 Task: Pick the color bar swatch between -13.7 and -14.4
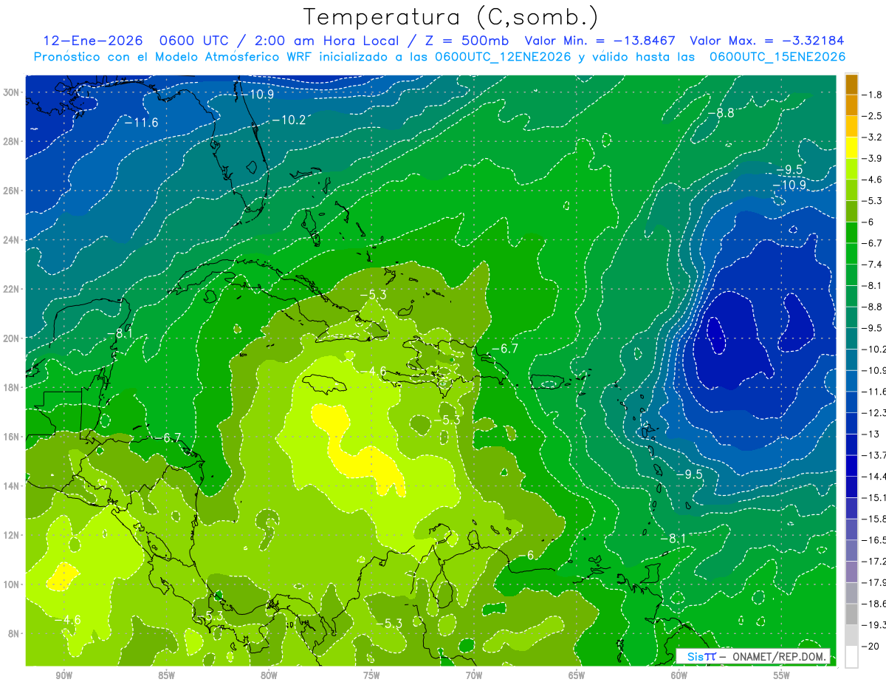click(x=851, y=466)
